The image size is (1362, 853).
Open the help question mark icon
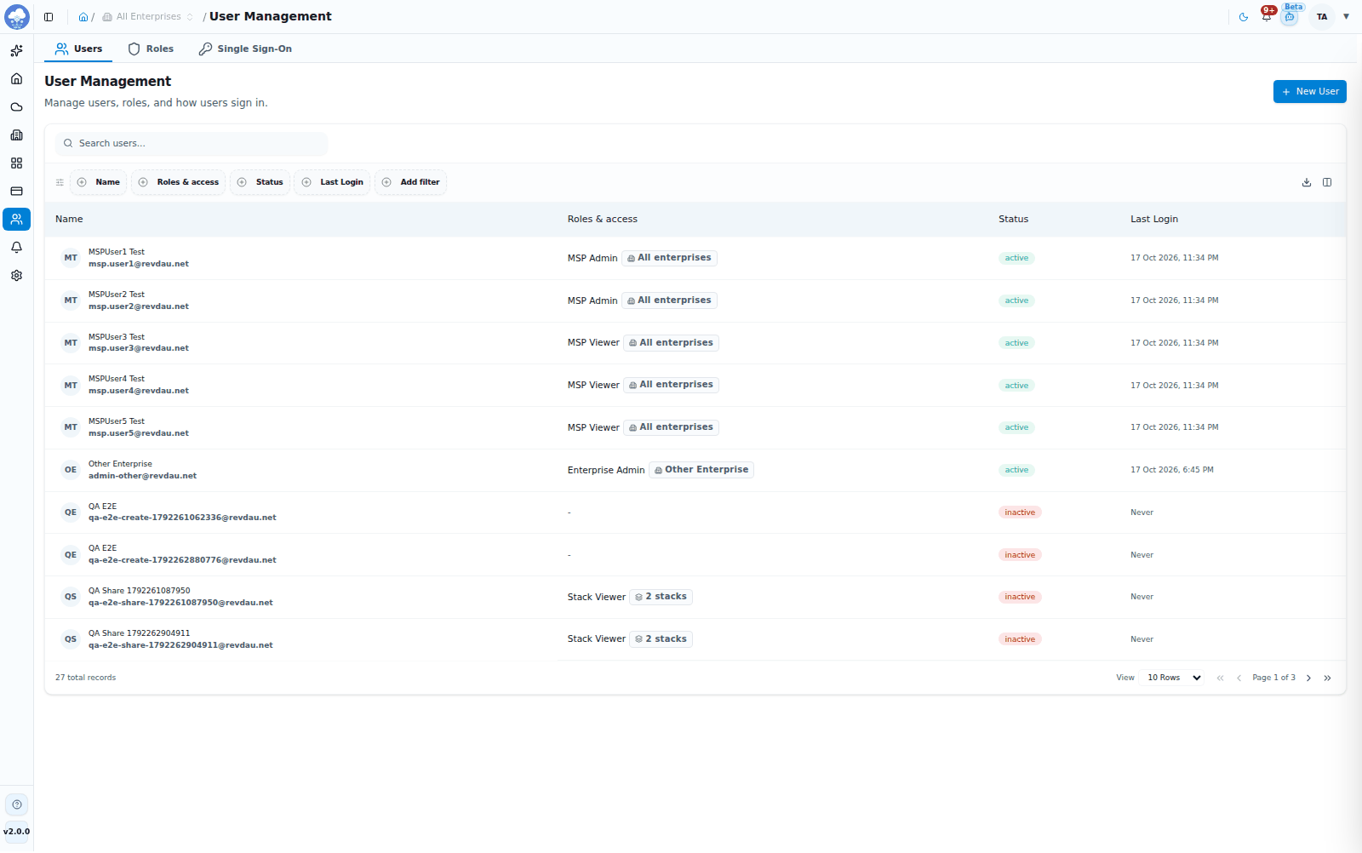click(17, 804)
